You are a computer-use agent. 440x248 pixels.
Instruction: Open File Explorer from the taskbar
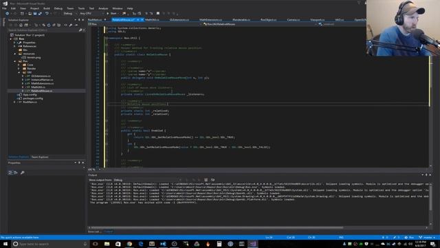(x=107, y=244)
